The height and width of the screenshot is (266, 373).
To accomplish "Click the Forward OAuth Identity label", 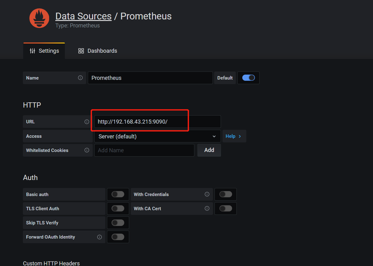I will pyautogui.click(x=51, y=237).
